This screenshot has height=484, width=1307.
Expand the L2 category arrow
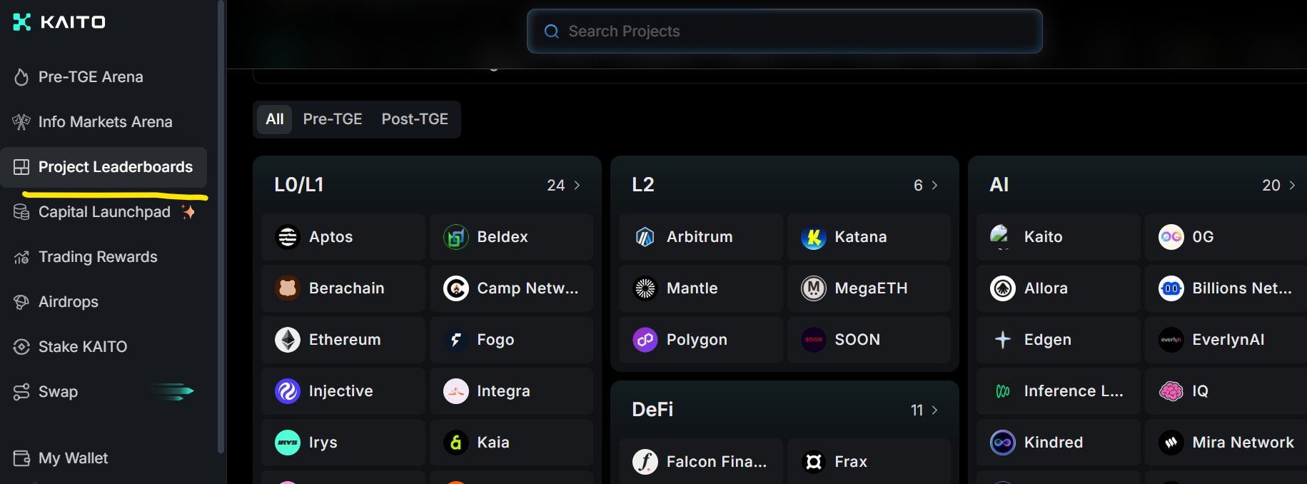point(934,186)
